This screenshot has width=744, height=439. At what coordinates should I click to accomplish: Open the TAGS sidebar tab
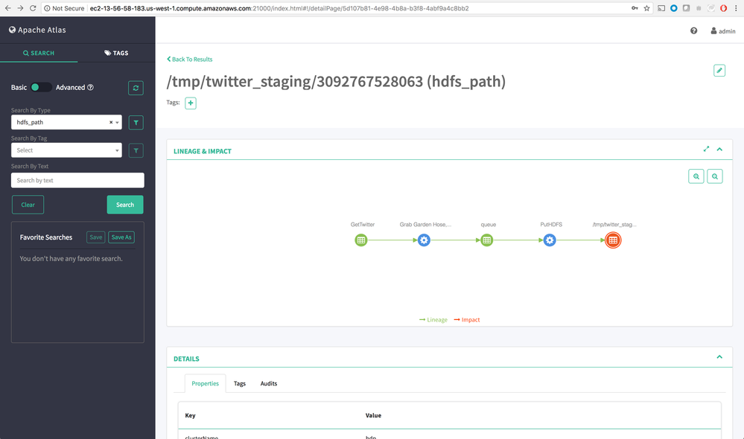pos(116,53)
